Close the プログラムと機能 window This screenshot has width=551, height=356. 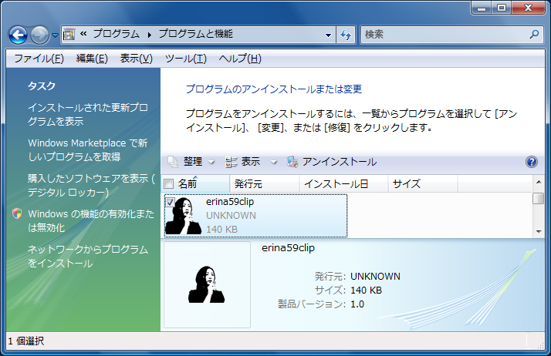point(528,8)
